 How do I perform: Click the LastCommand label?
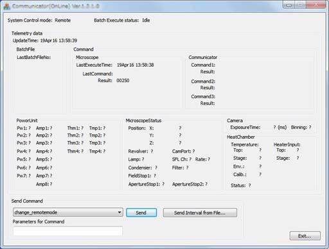pos(98,74)
